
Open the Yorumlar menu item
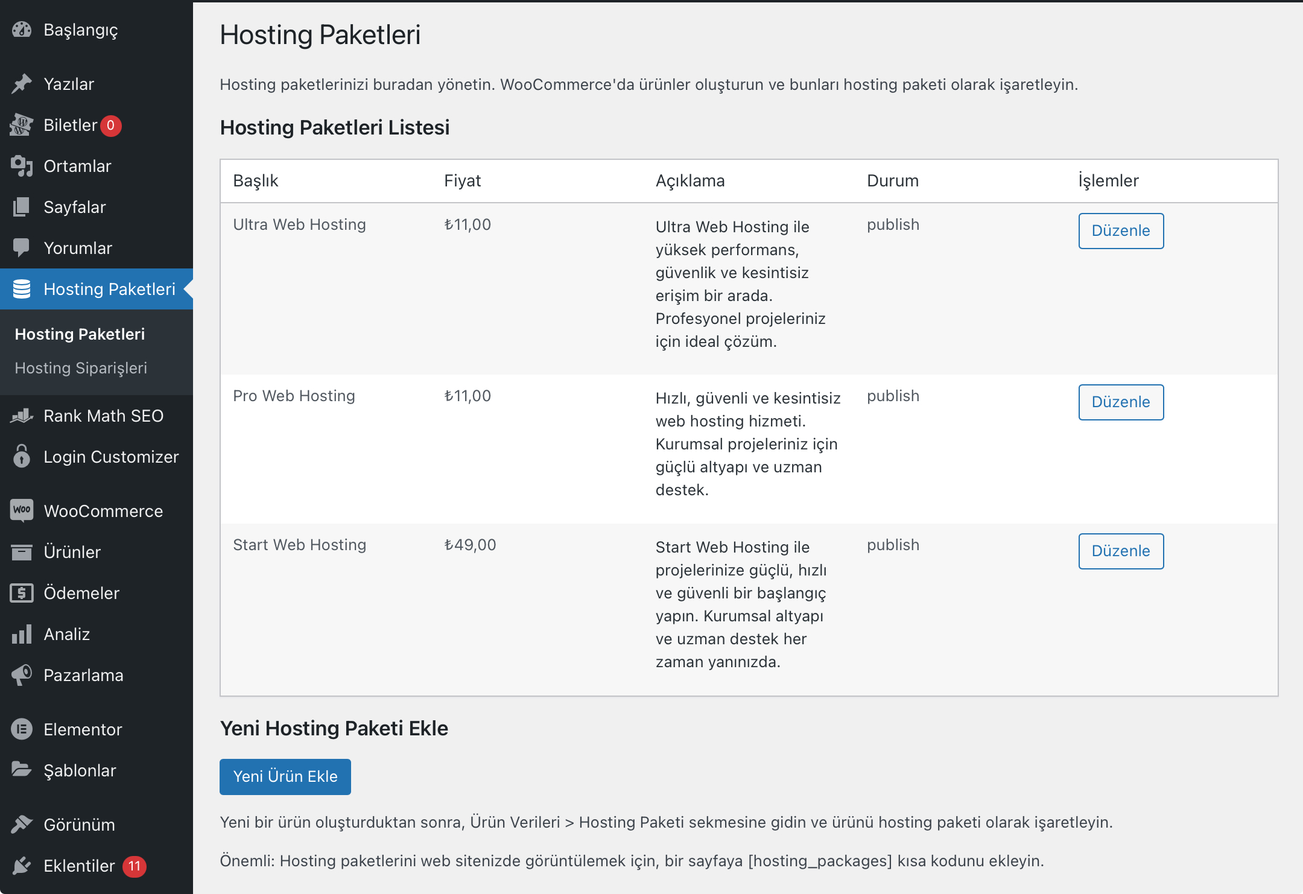(x=97, y=248)
